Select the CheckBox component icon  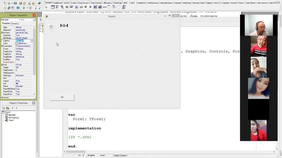pos(86,7)
